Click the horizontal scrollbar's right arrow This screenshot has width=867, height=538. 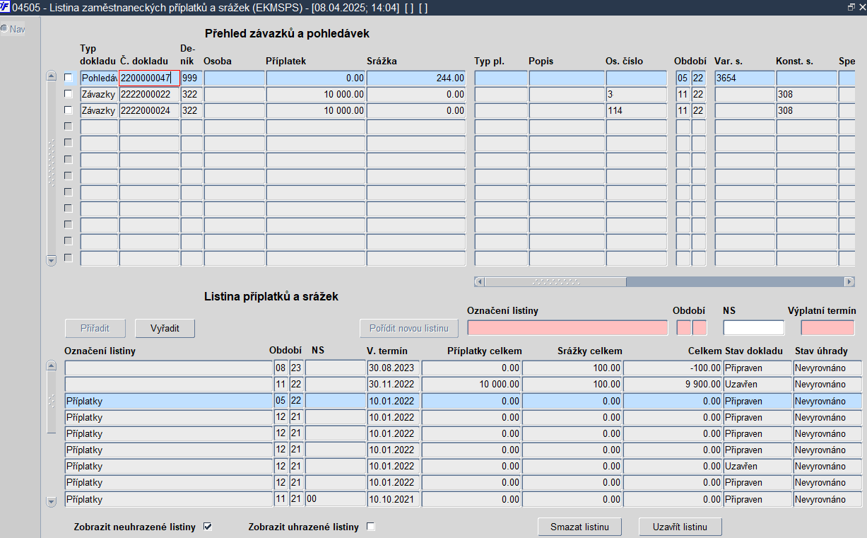coord(849,281)
